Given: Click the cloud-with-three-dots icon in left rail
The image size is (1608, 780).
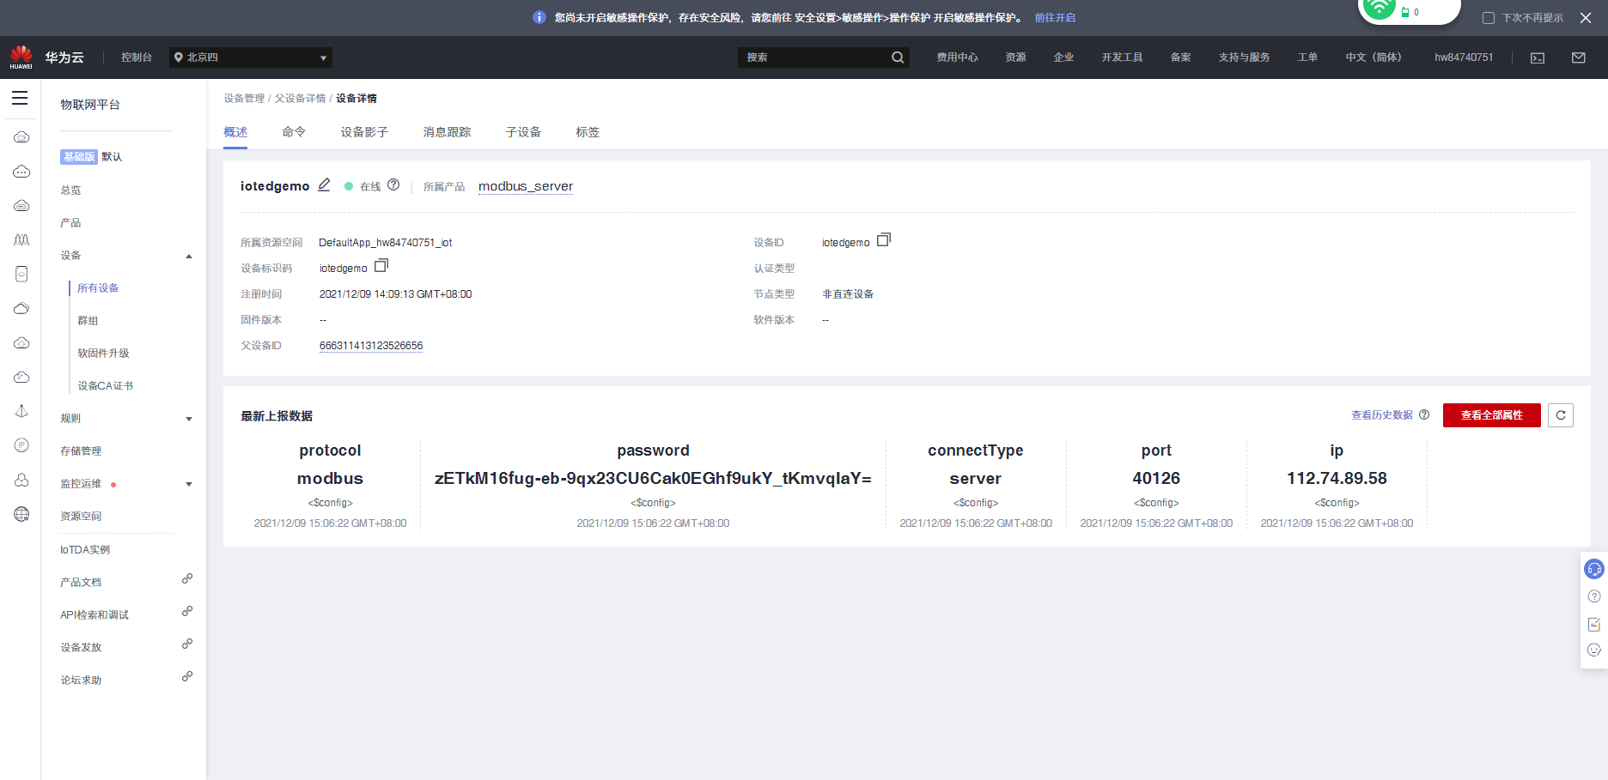Looking at the screenshot, I should pyautogui.click(x=21, y=172).
